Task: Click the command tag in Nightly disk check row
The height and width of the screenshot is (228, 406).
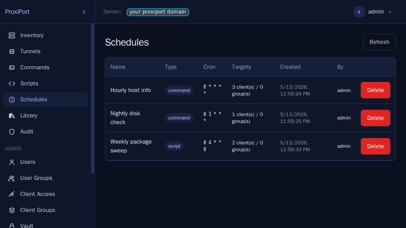Action: point(179,118)
